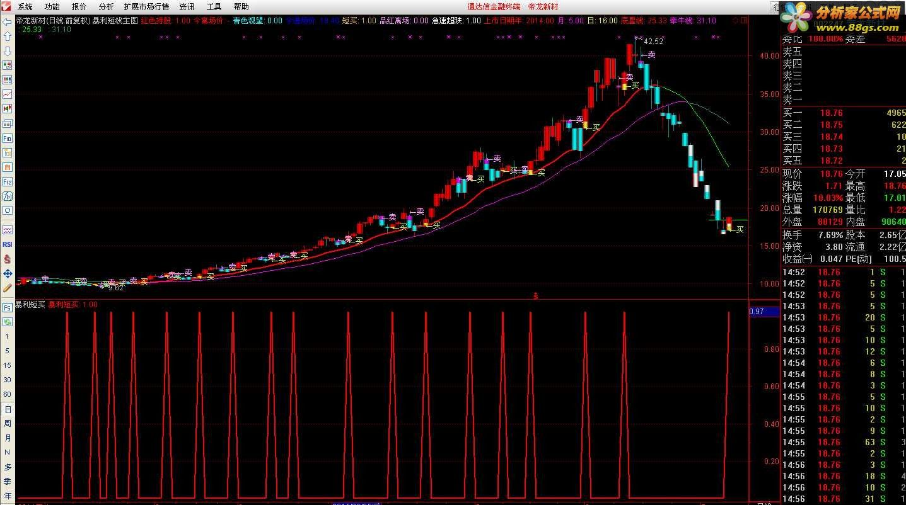Viewport: 906px width, 505px height.
Task: Click the circle drawing tool icon
Action: pos(8,210)
